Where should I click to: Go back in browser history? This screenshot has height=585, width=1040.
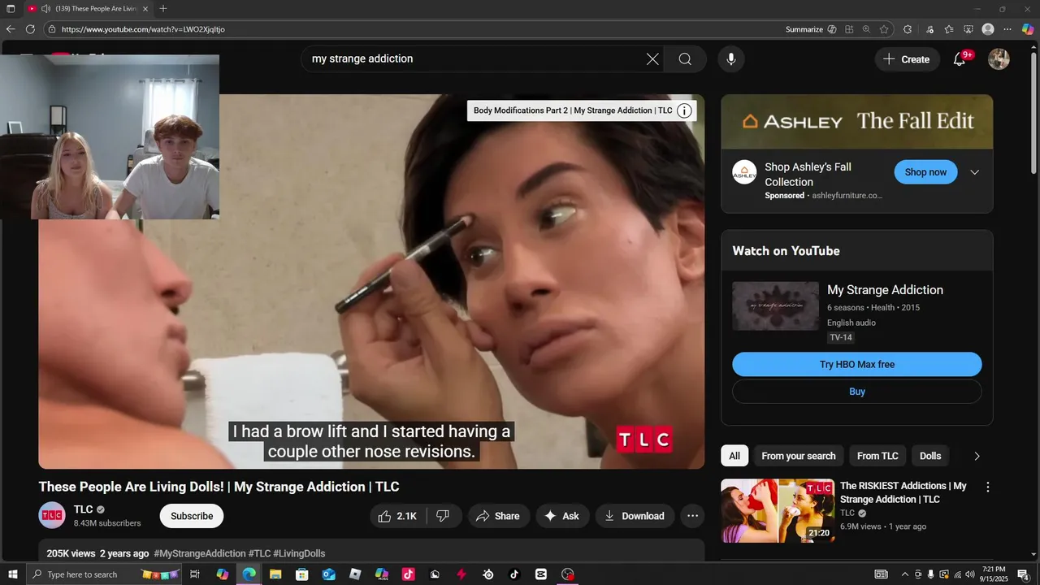tap(11, 29)
